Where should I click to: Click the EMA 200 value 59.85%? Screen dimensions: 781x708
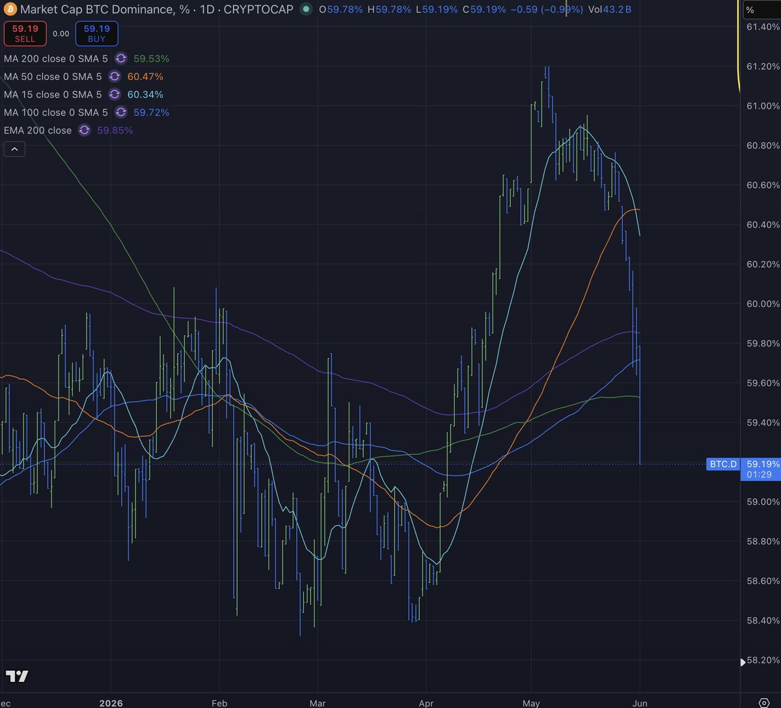point(115,130)
